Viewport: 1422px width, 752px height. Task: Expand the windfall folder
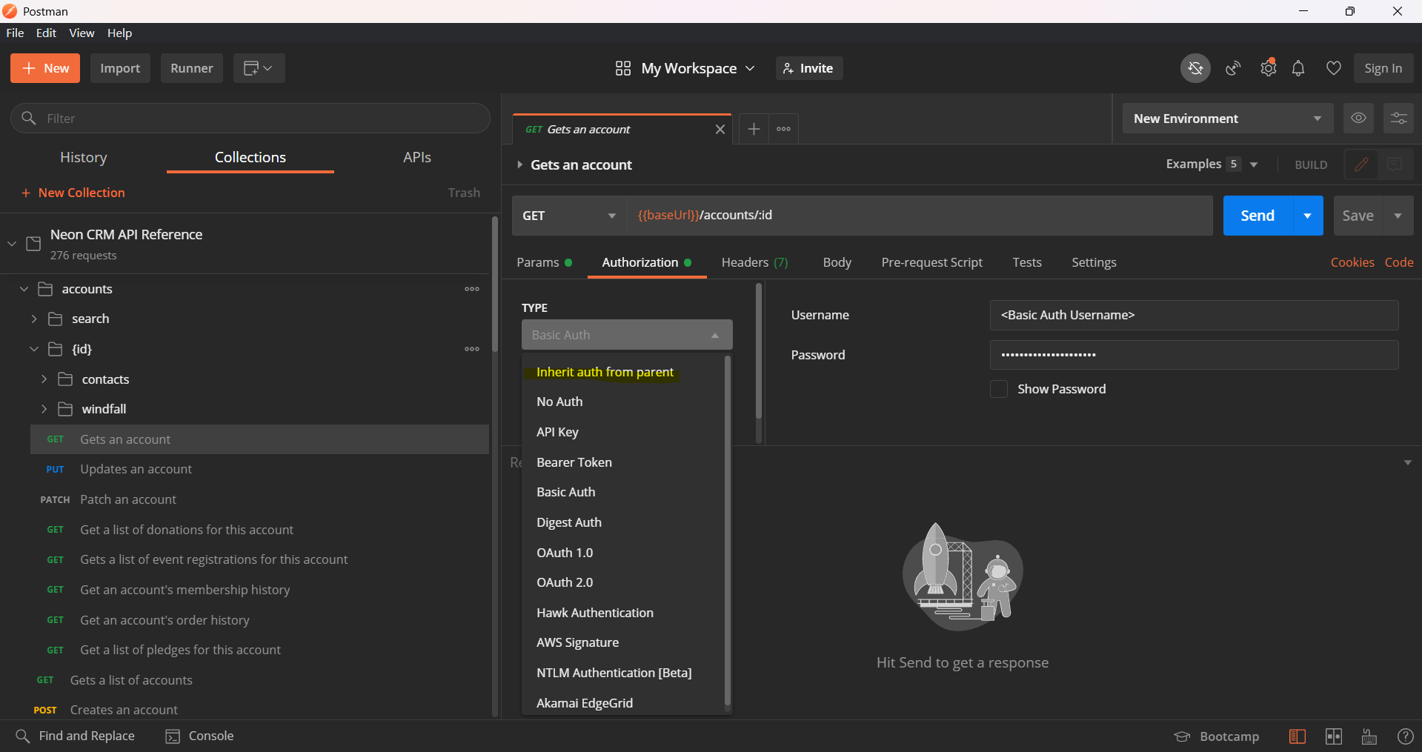44,409
